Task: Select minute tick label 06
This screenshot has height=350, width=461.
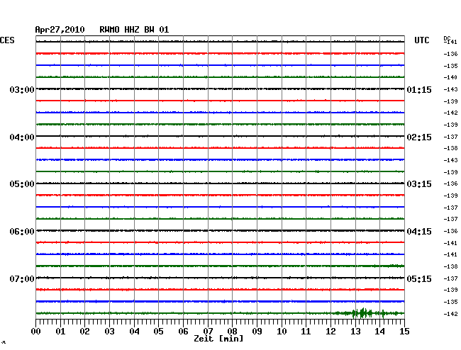Action: [x=183, y=332]
